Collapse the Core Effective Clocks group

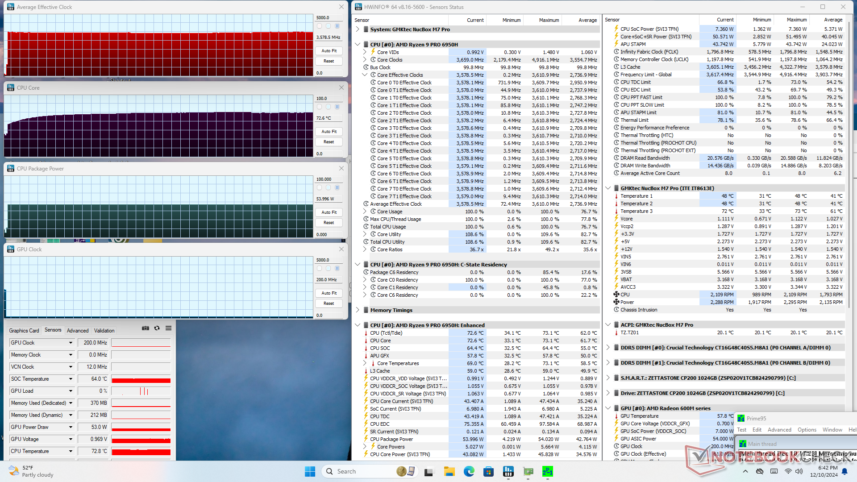coord(365,75)
